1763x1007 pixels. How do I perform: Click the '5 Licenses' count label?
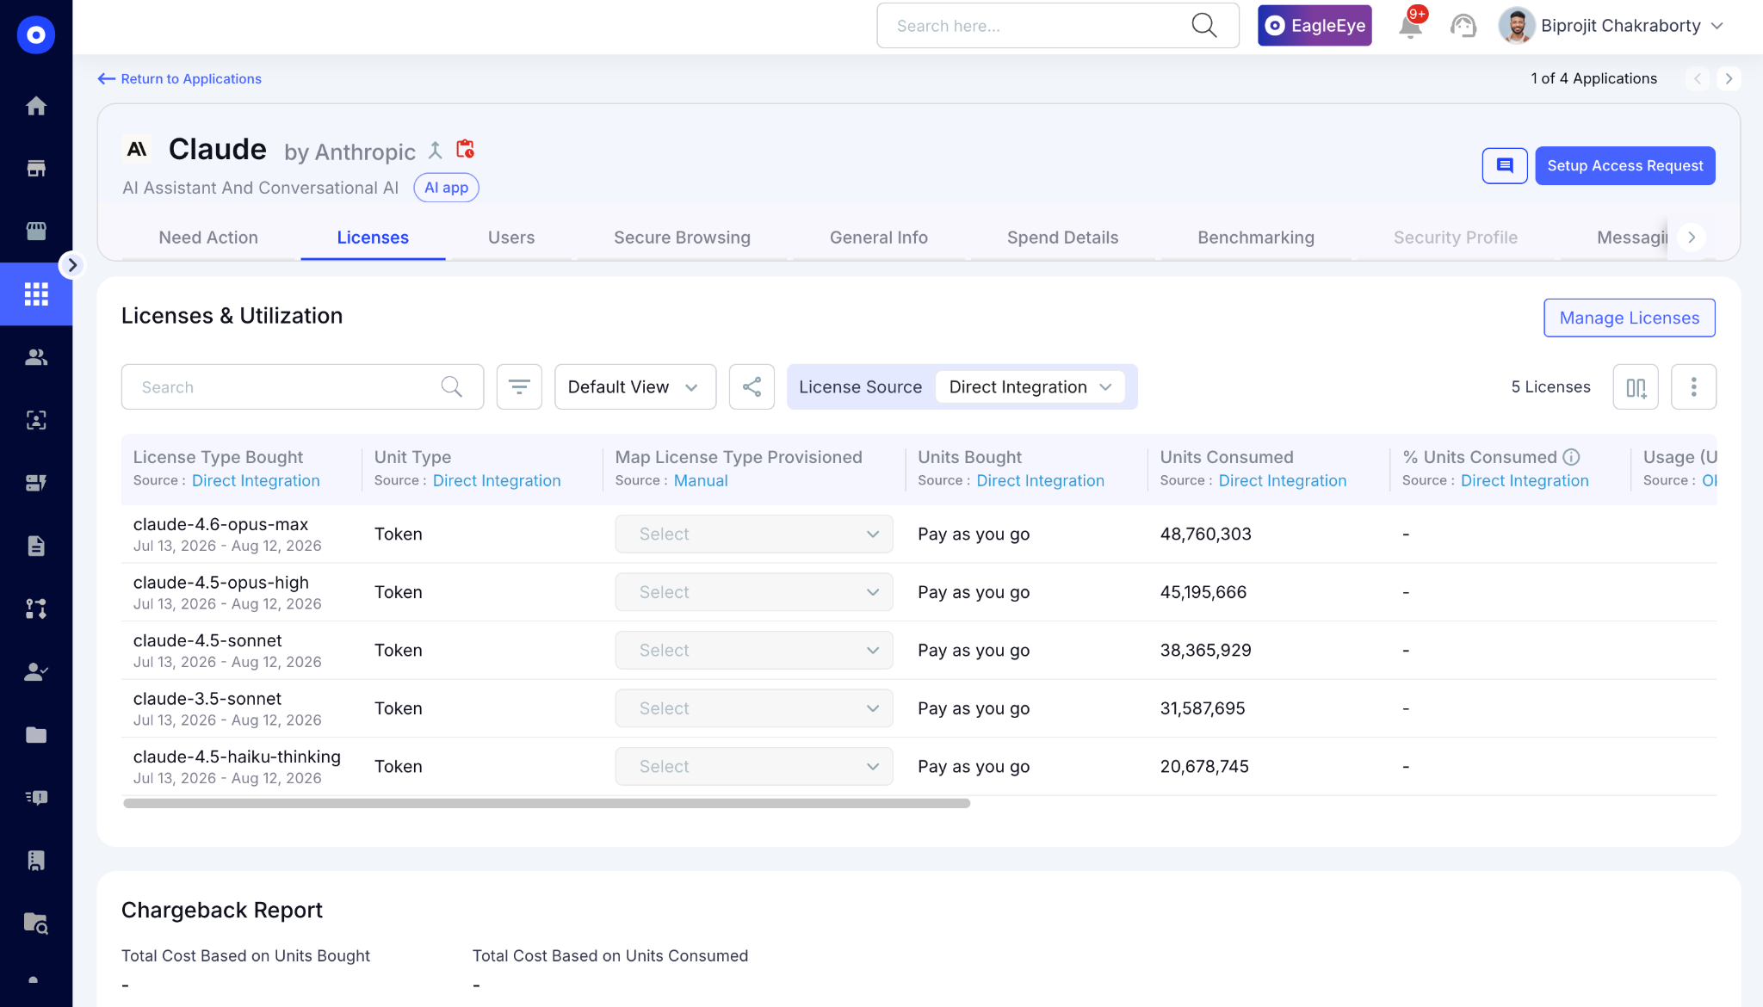[x=1550, y=386]
